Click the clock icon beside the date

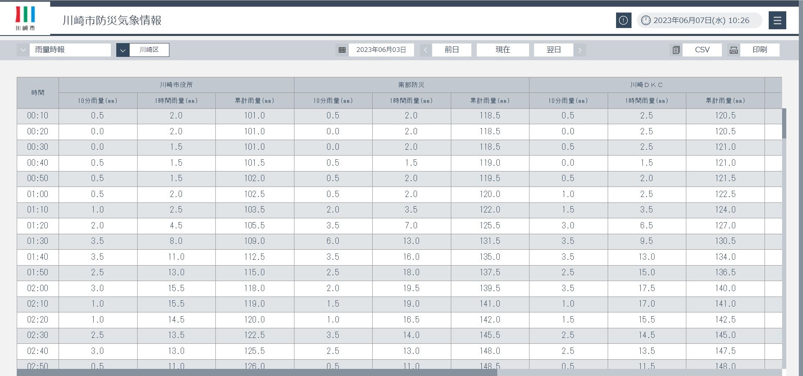(646, 20)
